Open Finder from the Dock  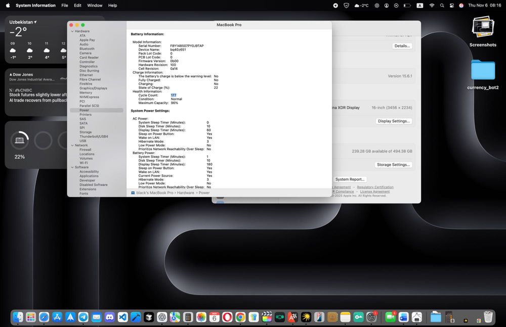(x=18, y=317)
